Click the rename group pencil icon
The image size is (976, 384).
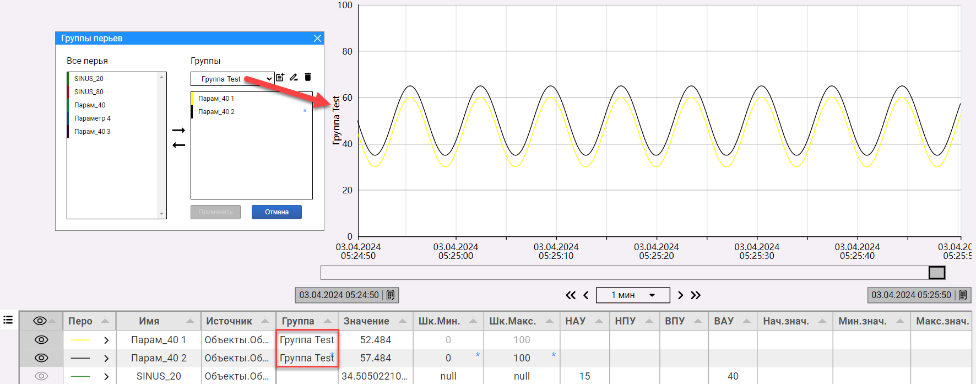pyautogui.click(x=294, y=78)
